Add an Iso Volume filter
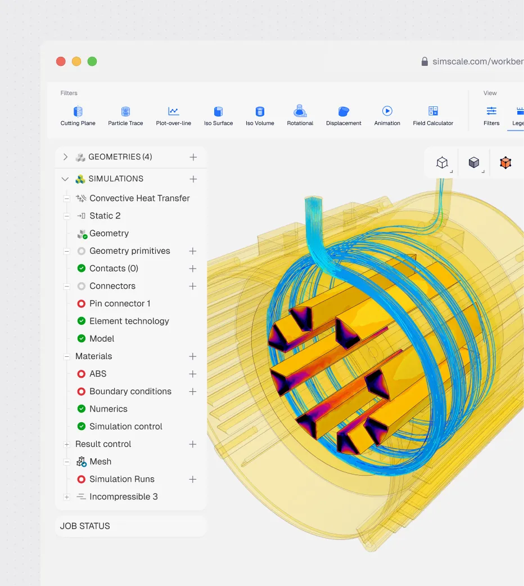524x586 pixels. click(x=260, y=116)
